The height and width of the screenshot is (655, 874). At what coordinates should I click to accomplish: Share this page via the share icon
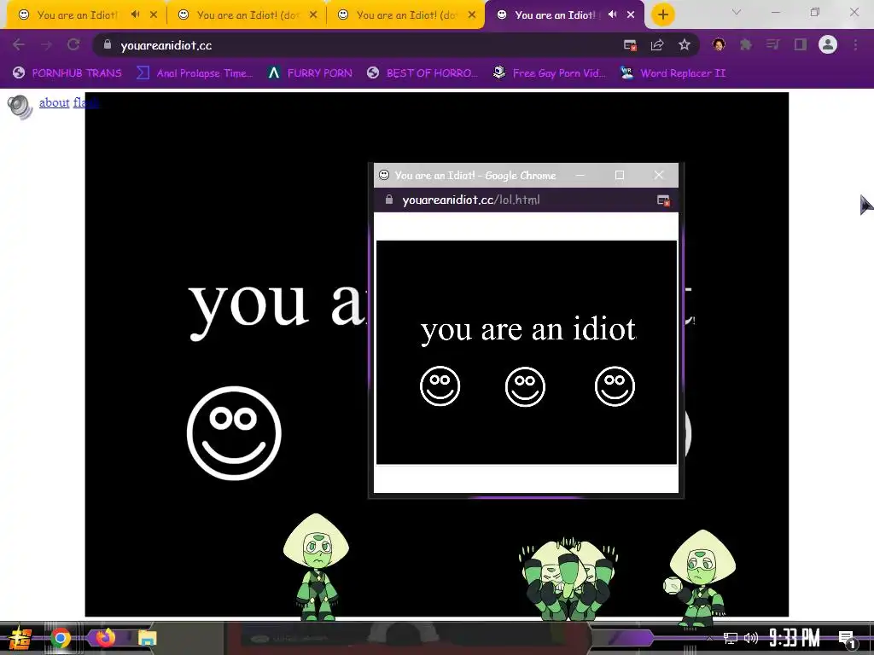pyautogui.click(x=657, y=45)
